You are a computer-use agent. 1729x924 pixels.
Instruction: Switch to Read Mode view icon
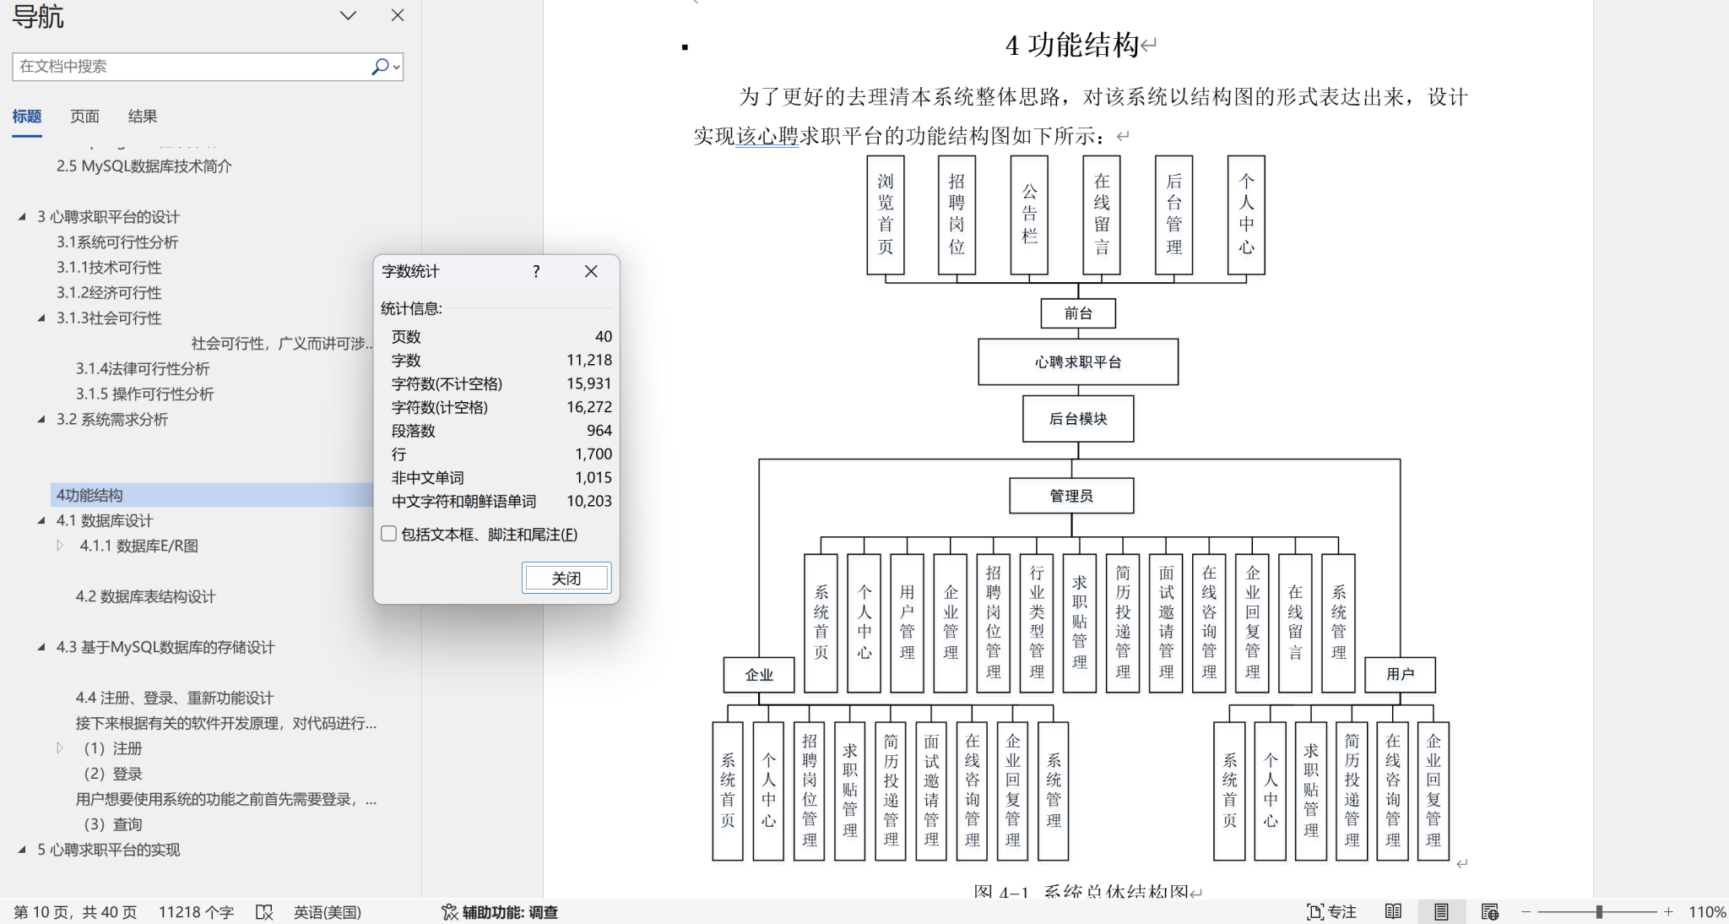click(x=1393, y=912)
